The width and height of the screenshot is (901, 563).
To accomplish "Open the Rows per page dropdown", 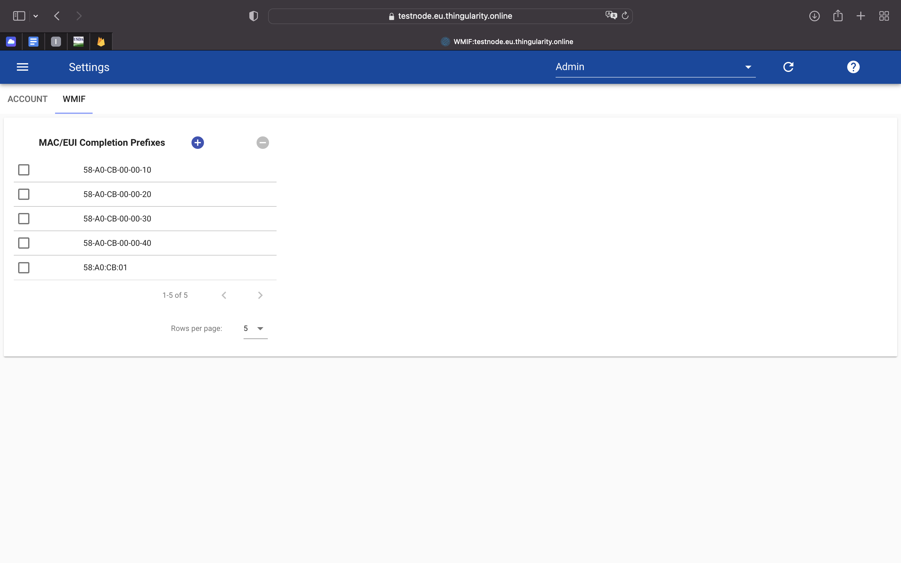I will 255,328.
